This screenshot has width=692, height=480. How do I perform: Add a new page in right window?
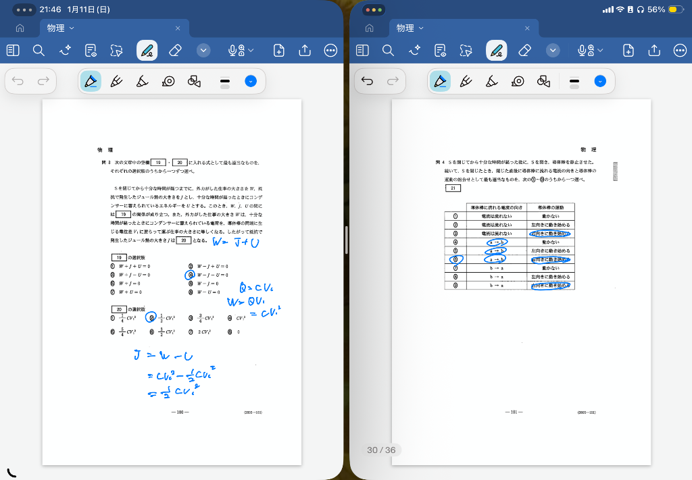[628, 51]
